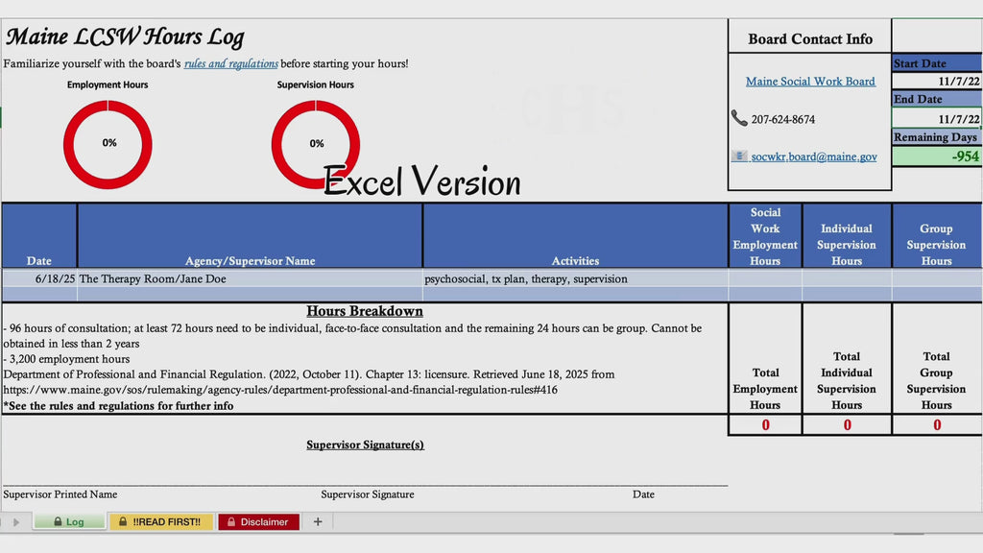This screenshot has height=553, width=983.
Task: Select the End Date value cell
Action: pos(937,118)
